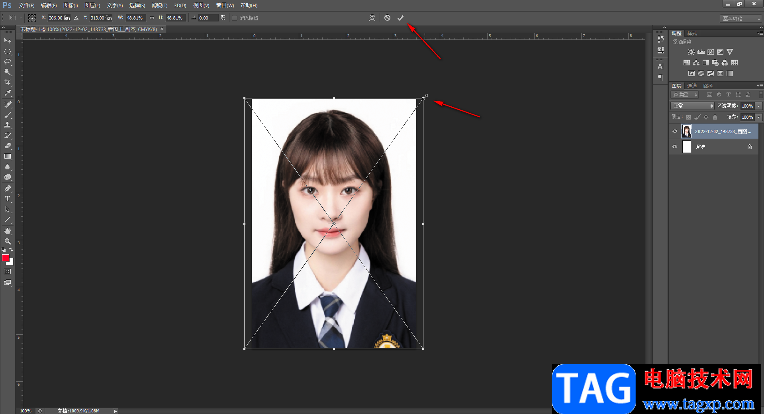Image resolution: width=764 pixels, height=414 pixels.
Task: Choose the Zoom tool
Action: coord(8,241)
